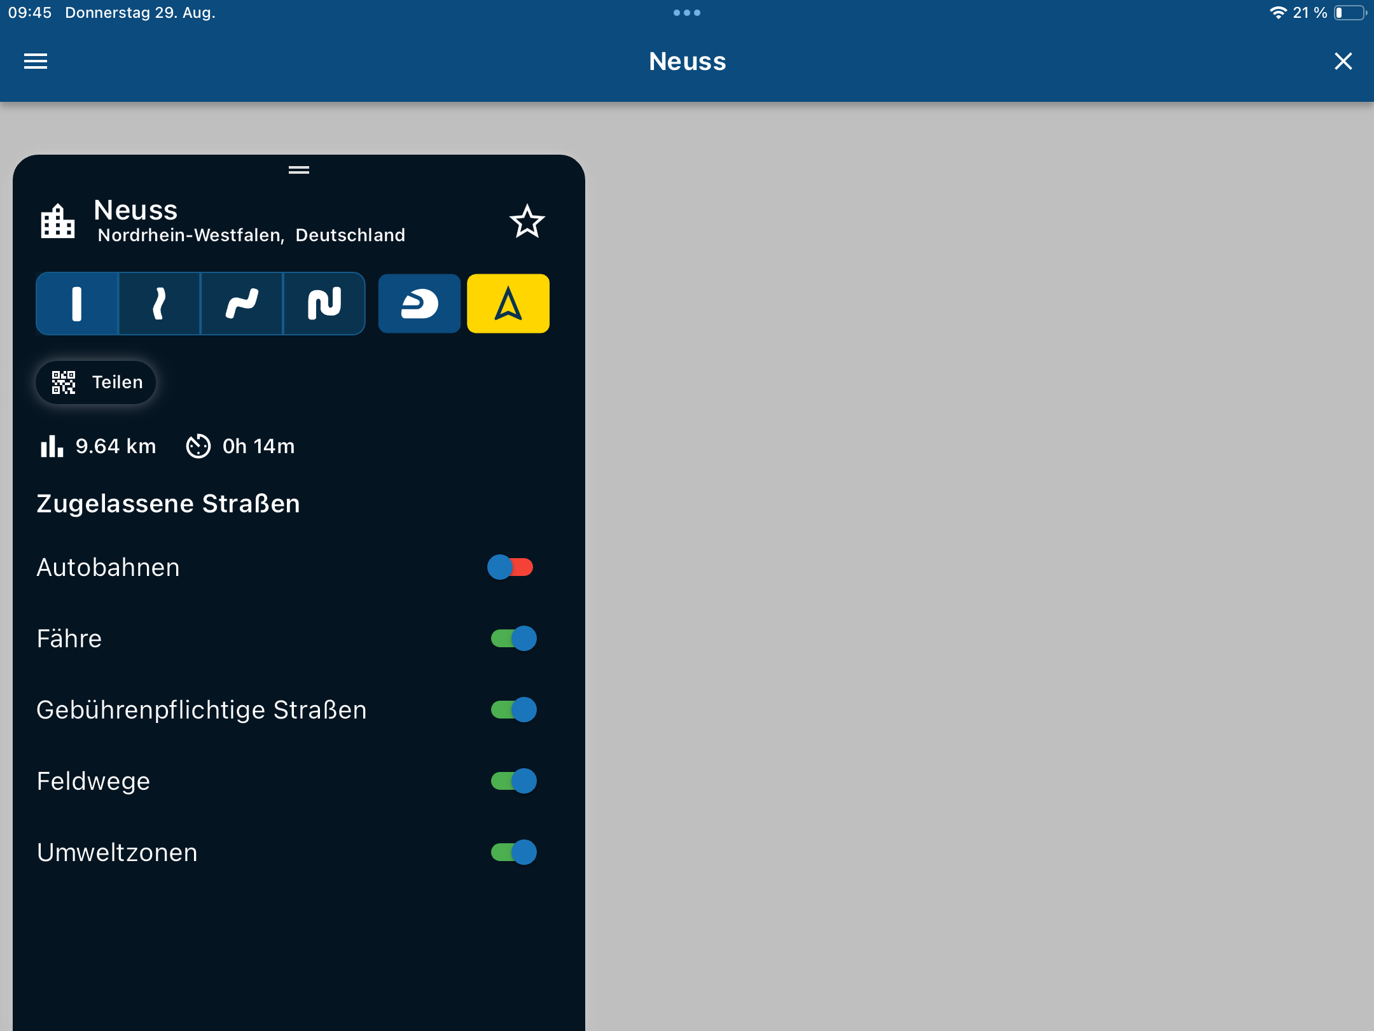The height and width of the screenshot is (1031, 1374).
Task: Tap the 09:45 clock in status bar
Action: [x=30, y=13]
